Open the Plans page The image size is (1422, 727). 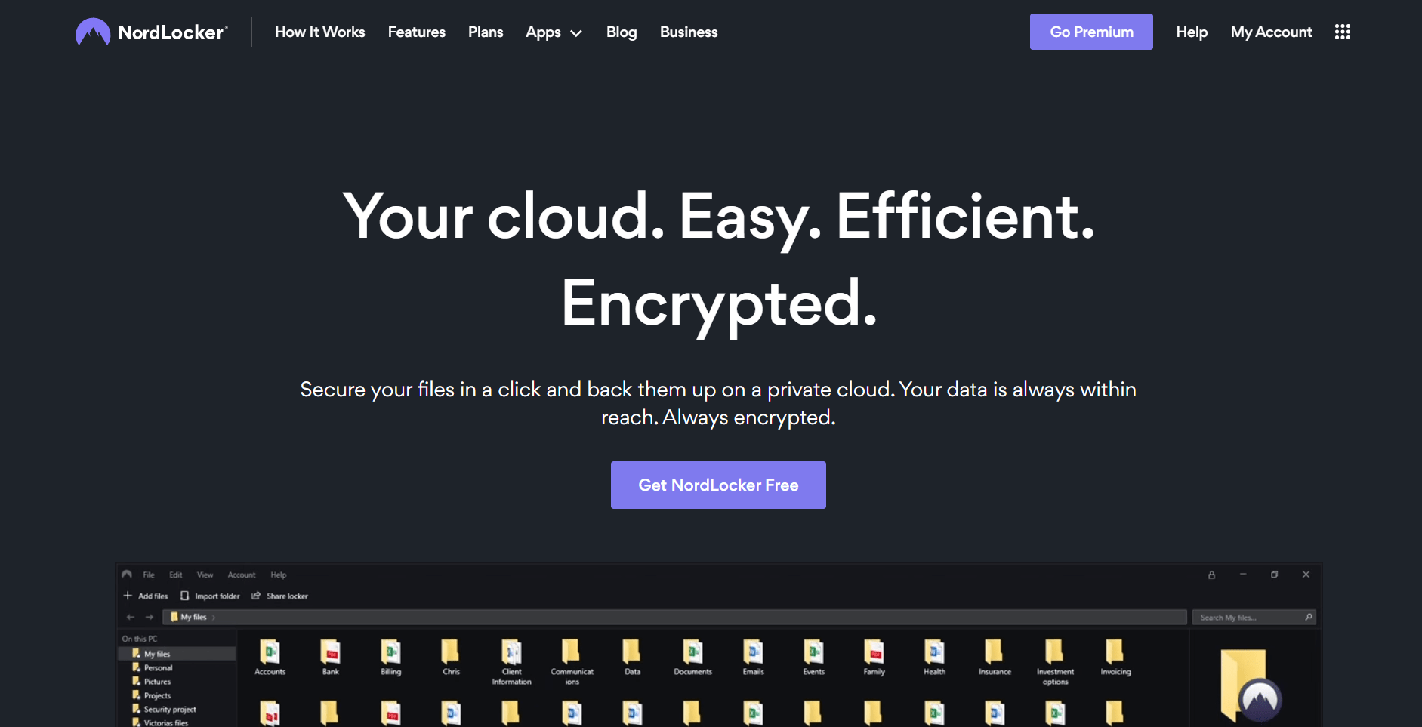pos(486,32)
